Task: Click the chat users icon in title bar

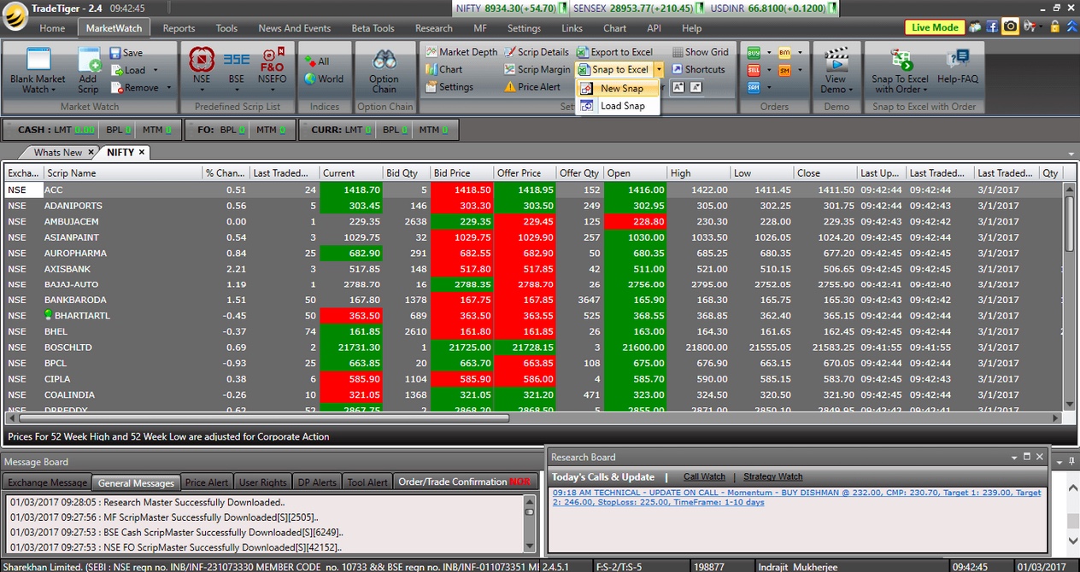Action: pos(974,26)
